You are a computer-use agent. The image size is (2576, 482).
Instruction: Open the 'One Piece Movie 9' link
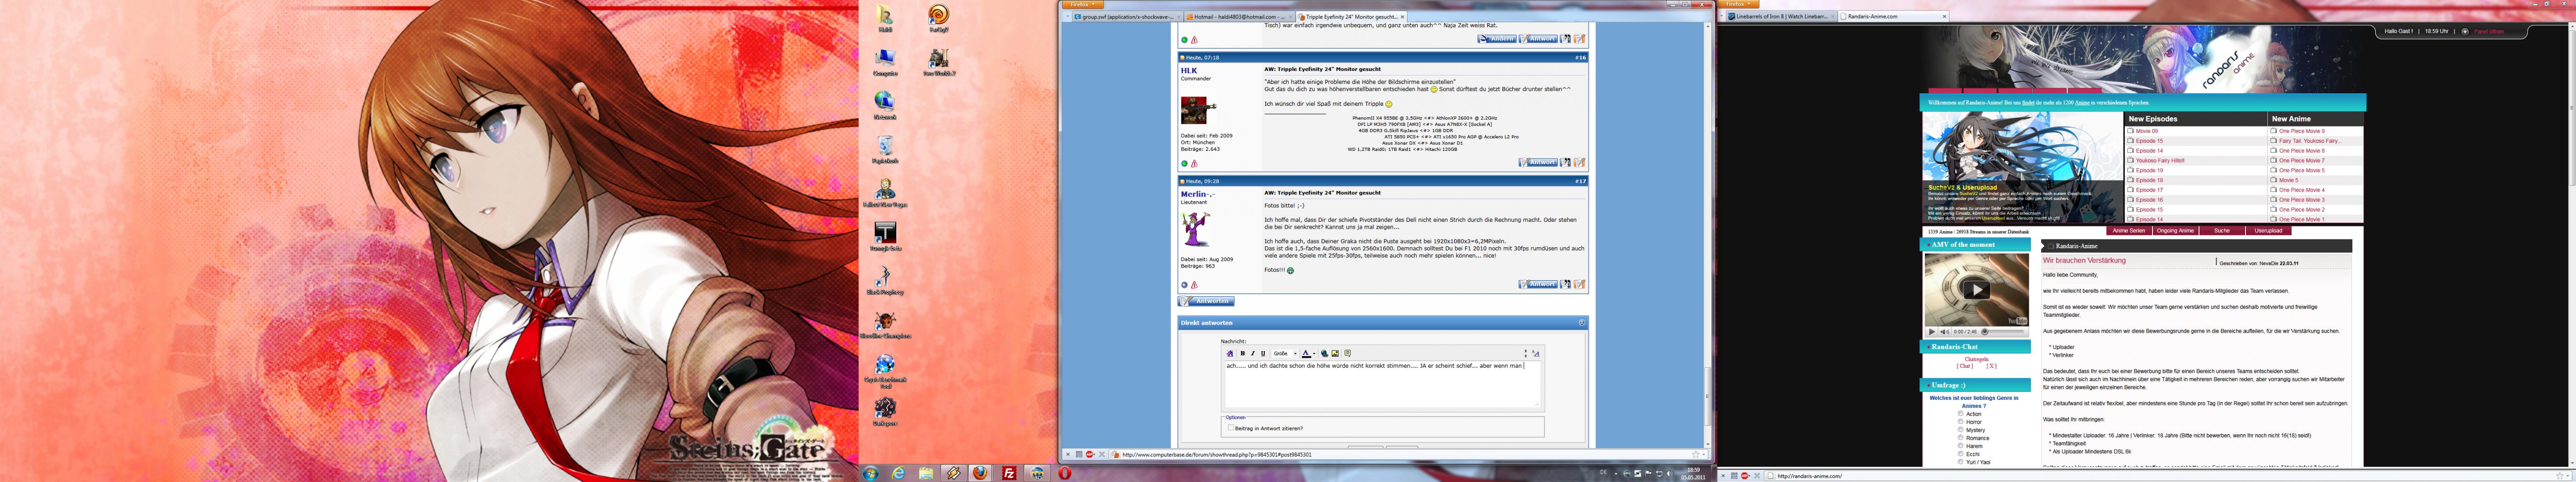(x=2302, y=131)
